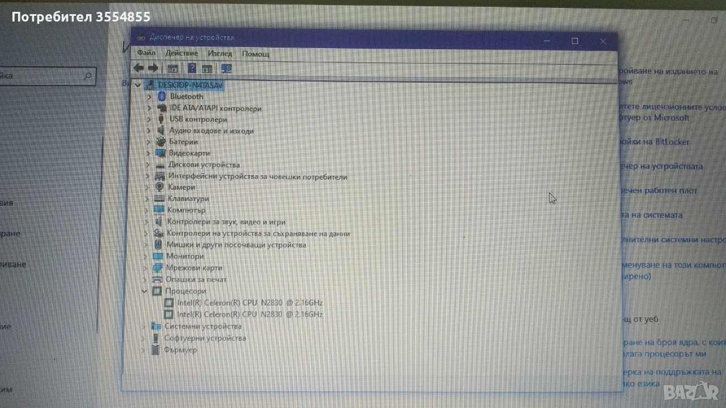Click the display adapter icon beside Видеокарти
Viewport: 726px width, 408px height.
161,153
